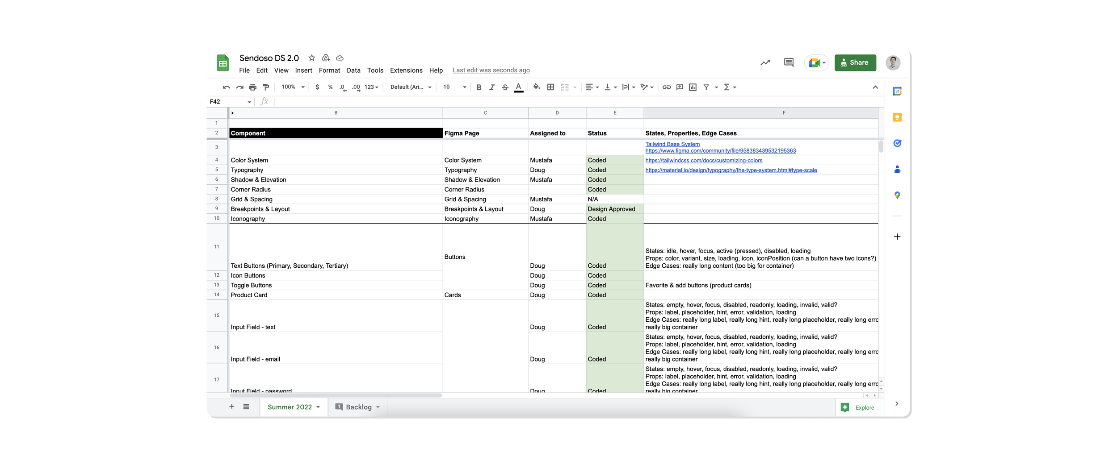Star the Sendoso DS 2.0 document
This screenshot has height=465, width=1117.
(x=312, y=58)
